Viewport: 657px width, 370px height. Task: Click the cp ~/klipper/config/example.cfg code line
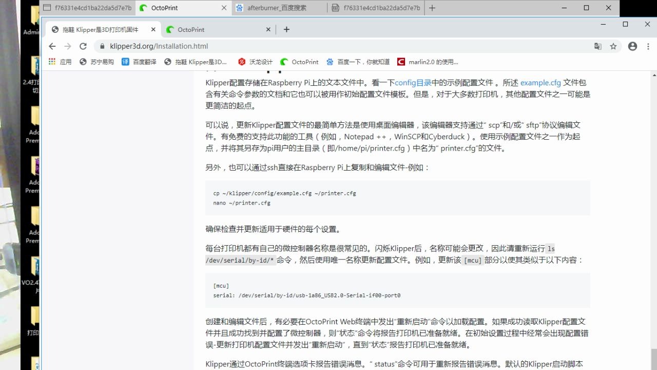point(284,193)
